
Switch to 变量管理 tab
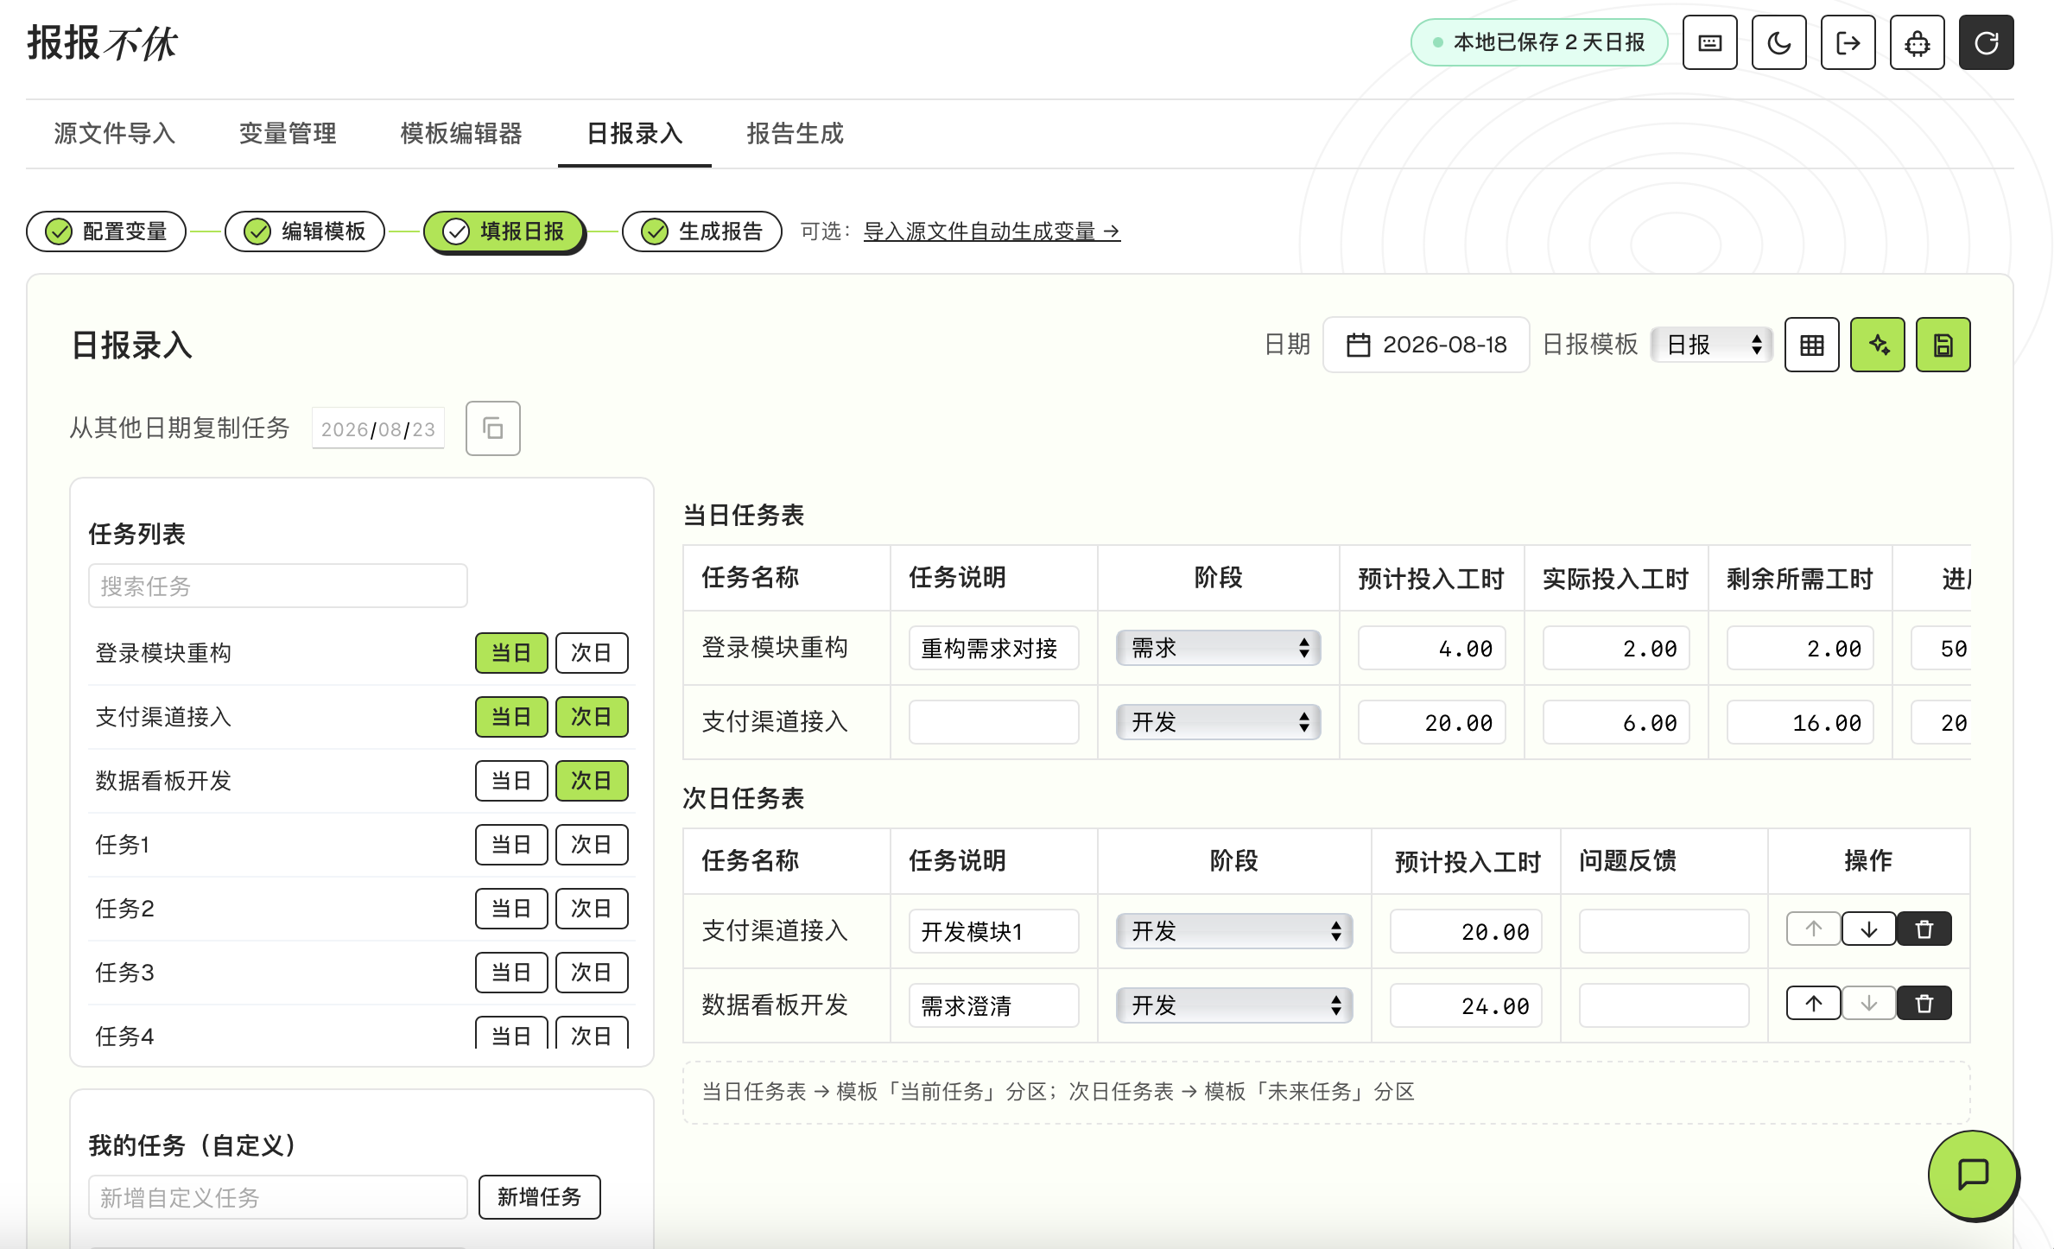click(288, 133)
